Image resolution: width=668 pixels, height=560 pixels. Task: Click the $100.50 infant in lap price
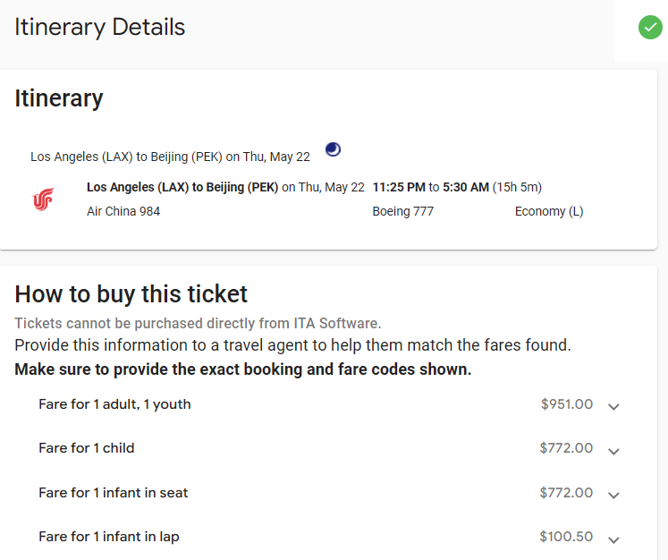tap(566, 537)
